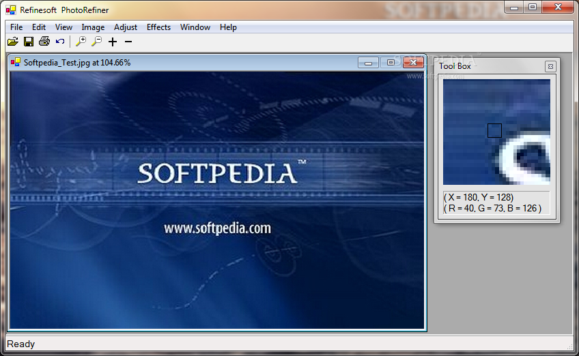
Task: Click the R = 40, G = 73, B = 126 readout
Action: tap(492, 209)
